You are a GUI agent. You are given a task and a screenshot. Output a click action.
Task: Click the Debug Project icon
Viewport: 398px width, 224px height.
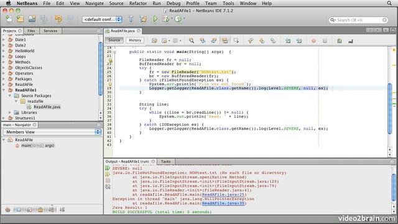[165, 19]
